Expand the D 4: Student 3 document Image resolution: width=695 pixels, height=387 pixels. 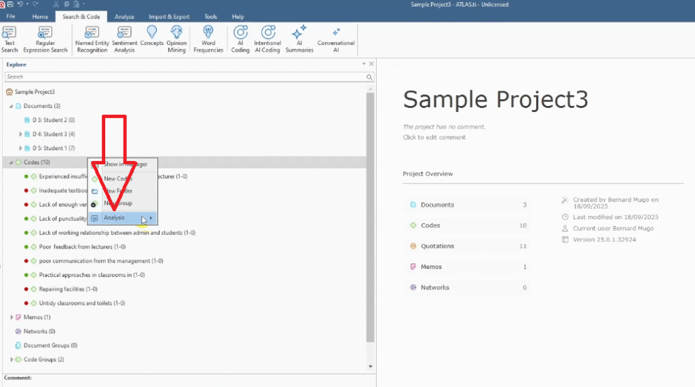[20, 134]
